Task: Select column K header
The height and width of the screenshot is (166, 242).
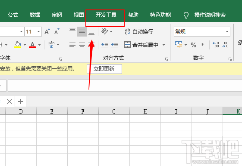Action: (233, 111)
